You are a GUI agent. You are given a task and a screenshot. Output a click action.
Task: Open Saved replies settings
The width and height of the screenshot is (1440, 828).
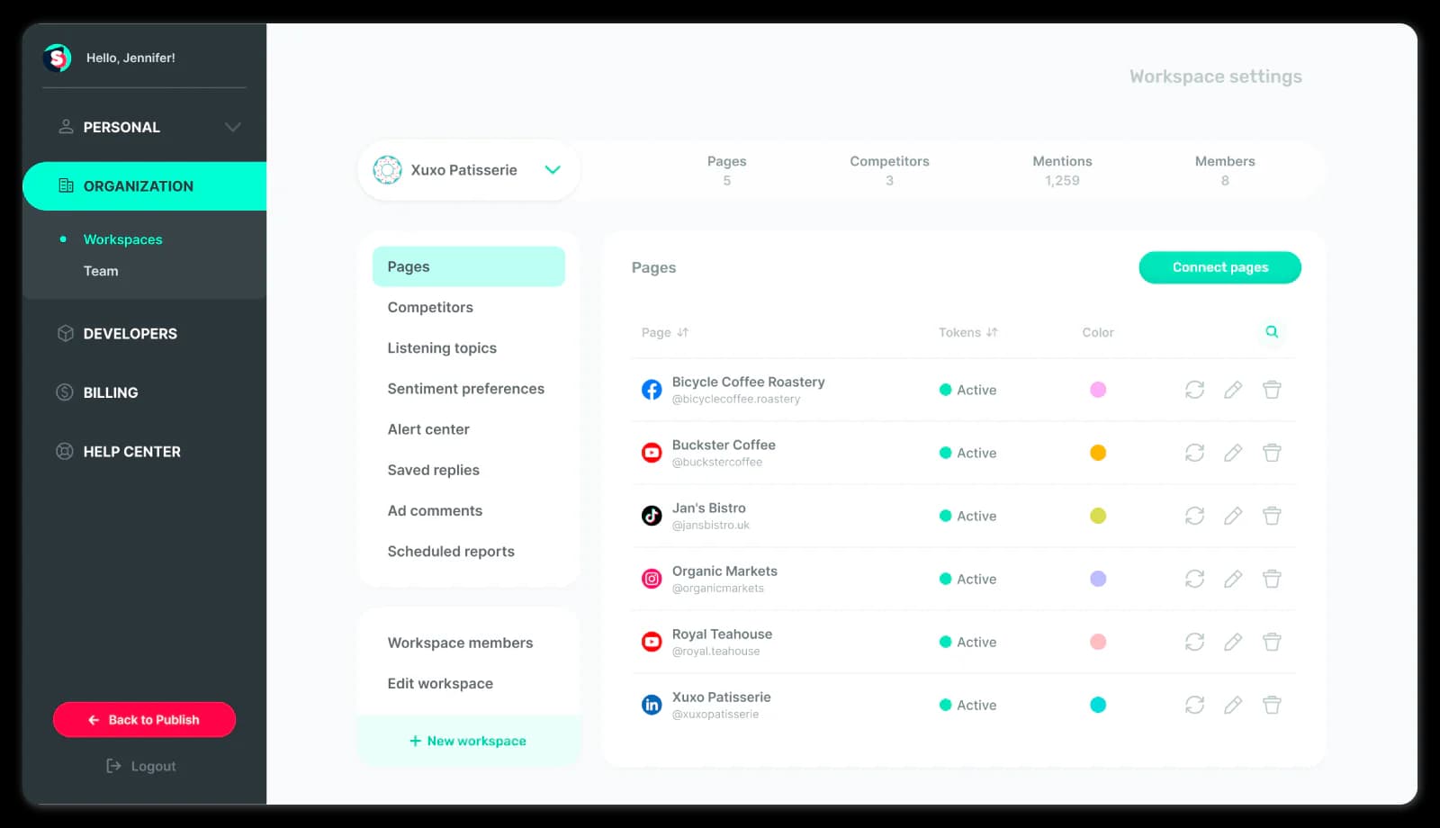tap(433, 470)
